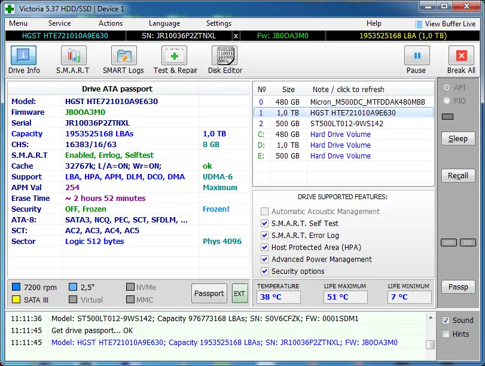Open the Settings menu

tap(219, 23)
